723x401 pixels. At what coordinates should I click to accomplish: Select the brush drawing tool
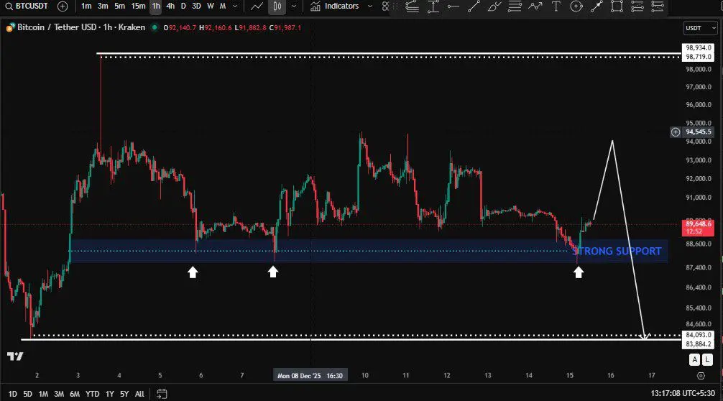(494, 6)
